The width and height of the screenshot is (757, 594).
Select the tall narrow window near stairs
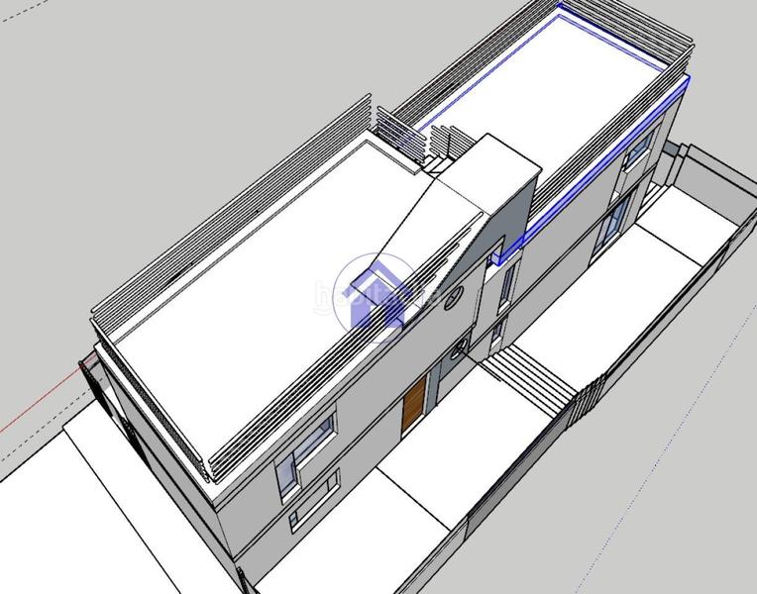[x=505, y=284]
